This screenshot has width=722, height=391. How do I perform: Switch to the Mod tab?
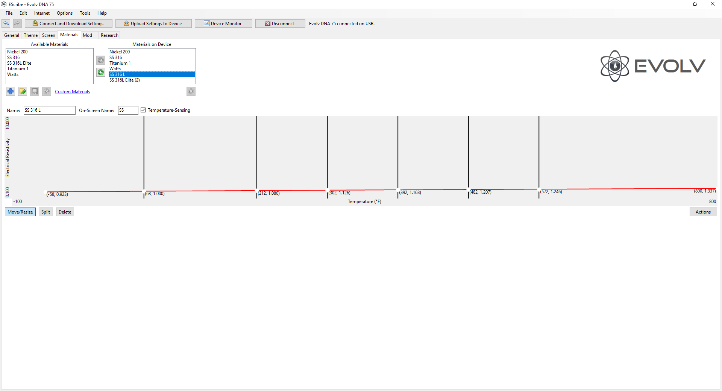[x=87, y=35]
